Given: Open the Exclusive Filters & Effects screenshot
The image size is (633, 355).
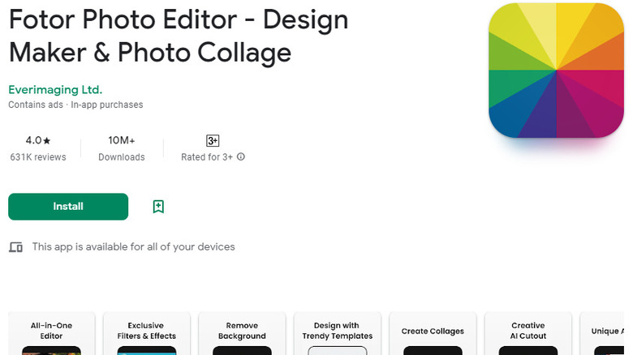Looking at the screenshot, I should tap(146, 333).
